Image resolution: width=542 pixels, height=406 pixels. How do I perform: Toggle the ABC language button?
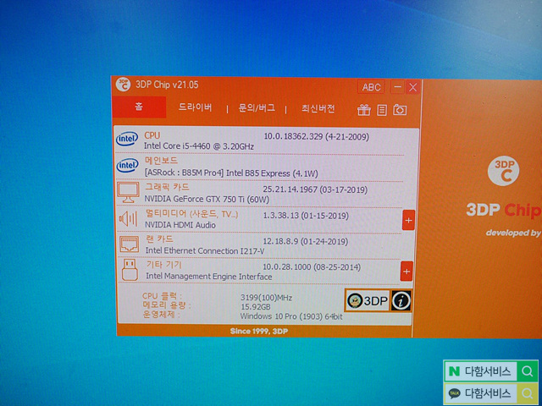pos(371,87)
